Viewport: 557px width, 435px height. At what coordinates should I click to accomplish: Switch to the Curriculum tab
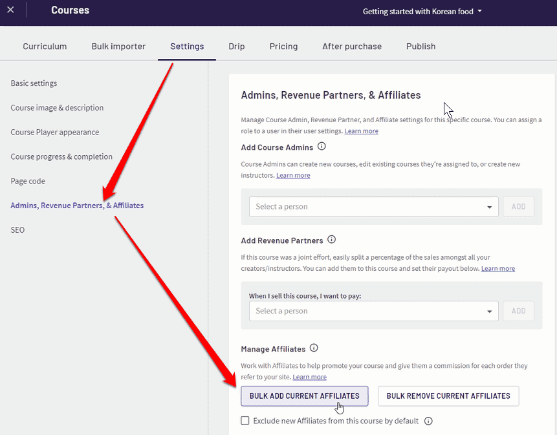(x=45, y=47)
